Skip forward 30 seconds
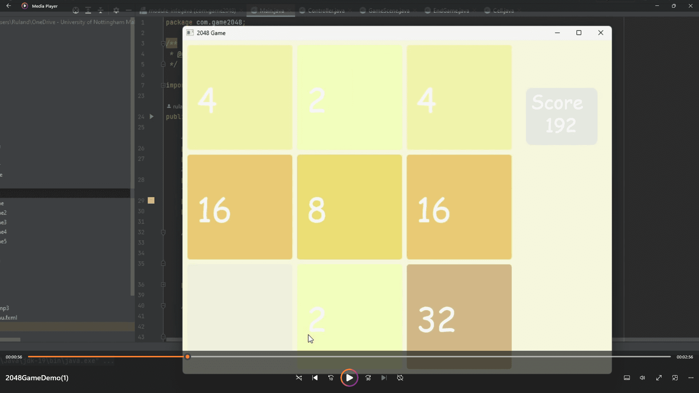699x393 pixels. [368, 378]
